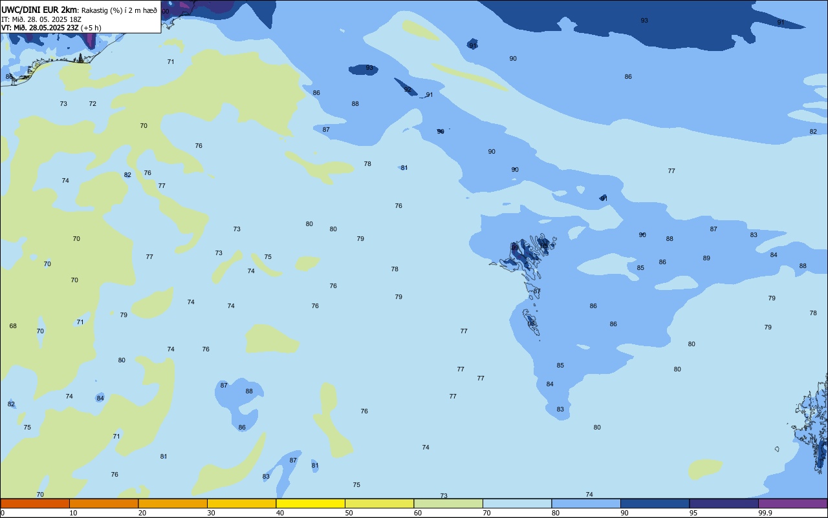This screenshot has height=518, width=828.
Task: Click the purple legend segment above 99.9
Action: tap(792, 503)
